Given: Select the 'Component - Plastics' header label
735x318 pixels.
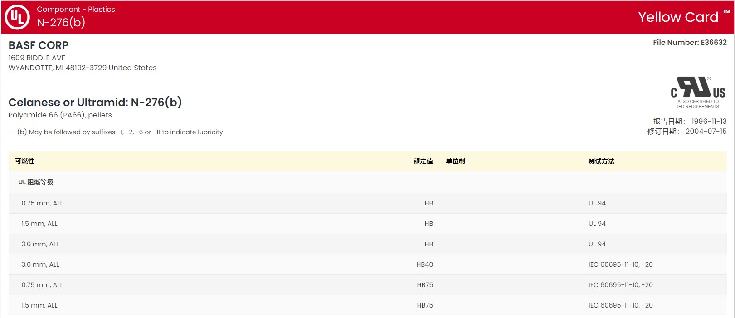Looking at the screenshot, I should [x=76, y=9].
